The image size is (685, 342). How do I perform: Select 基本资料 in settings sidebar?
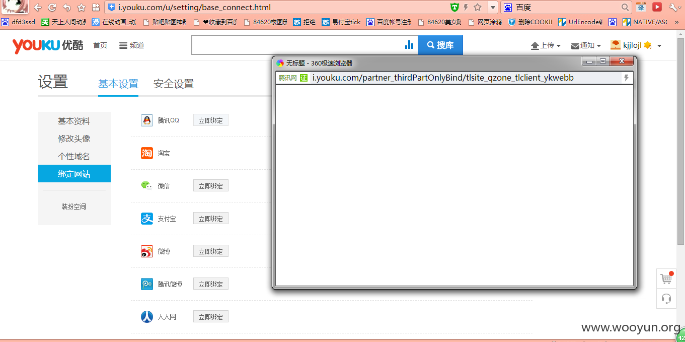coord(74,121)
